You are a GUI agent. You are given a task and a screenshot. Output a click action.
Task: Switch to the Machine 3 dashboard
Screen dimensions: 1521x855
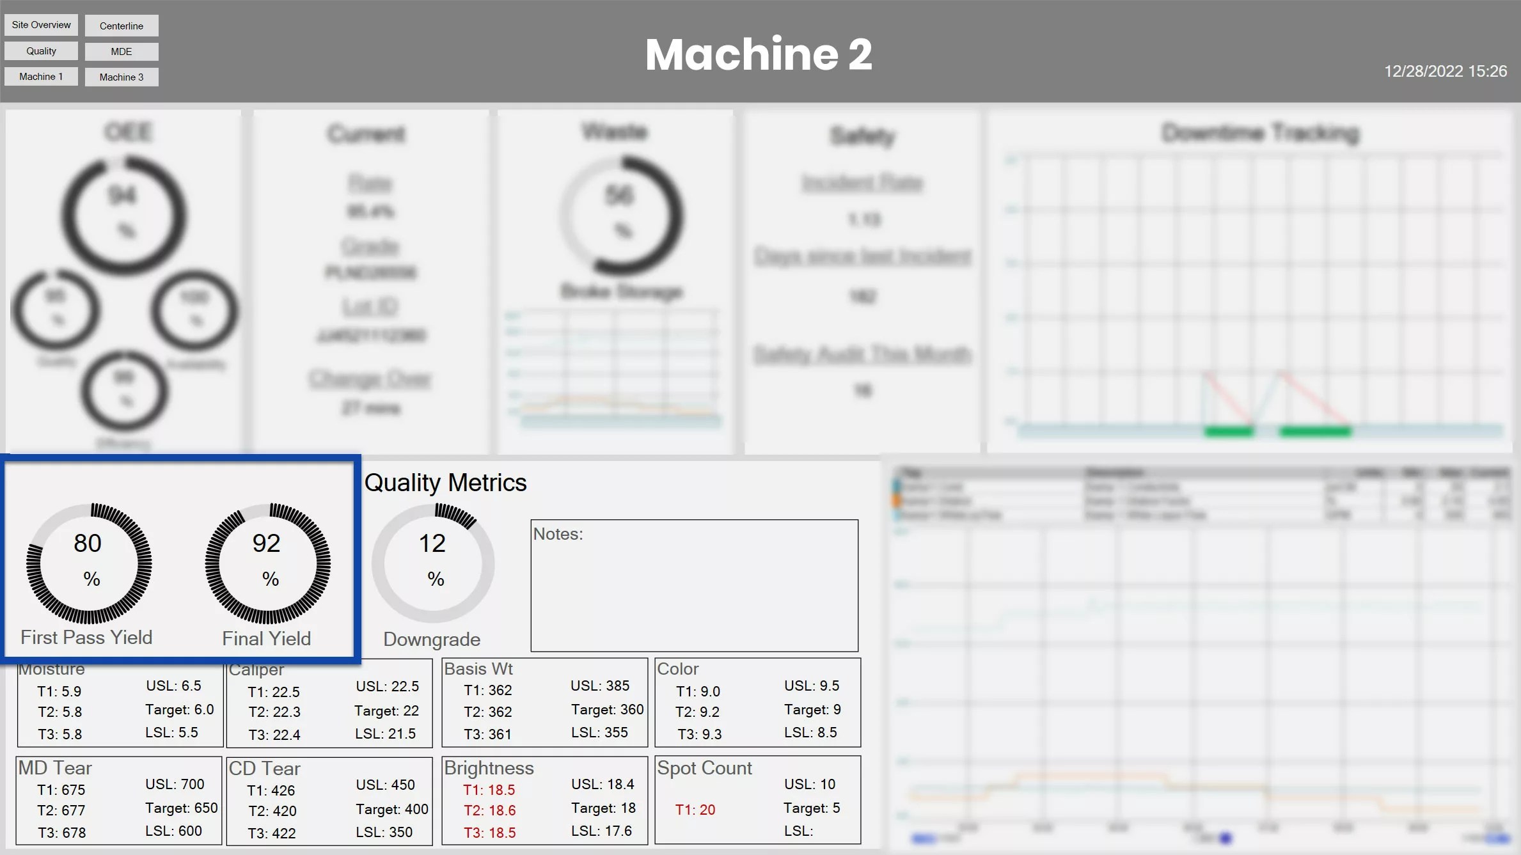coord(122,76)
